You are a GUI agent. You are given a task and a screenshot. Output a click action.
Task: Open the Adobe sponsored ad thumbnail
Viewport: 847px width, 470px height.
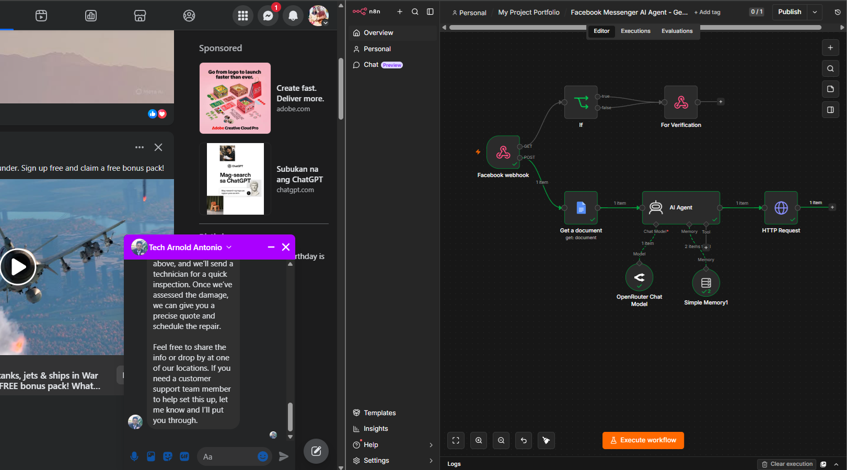(x=235, y=98)
